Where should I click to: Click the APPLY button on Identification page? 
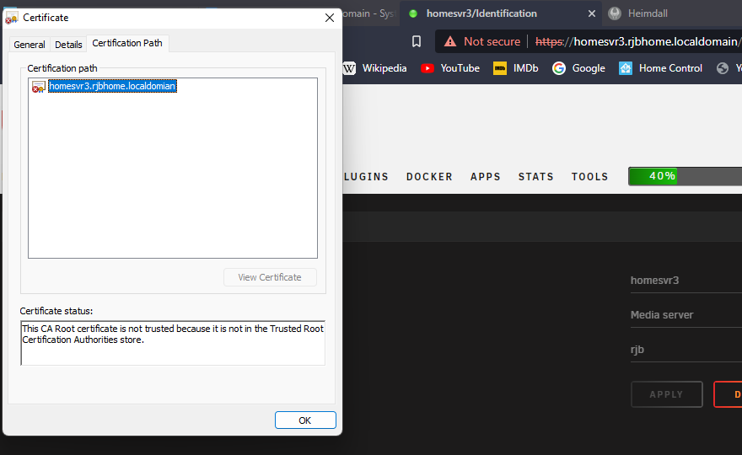(667, 394)
